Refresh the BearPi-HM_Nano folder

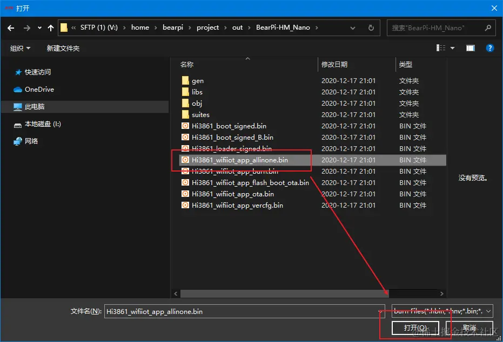point(371,28)
